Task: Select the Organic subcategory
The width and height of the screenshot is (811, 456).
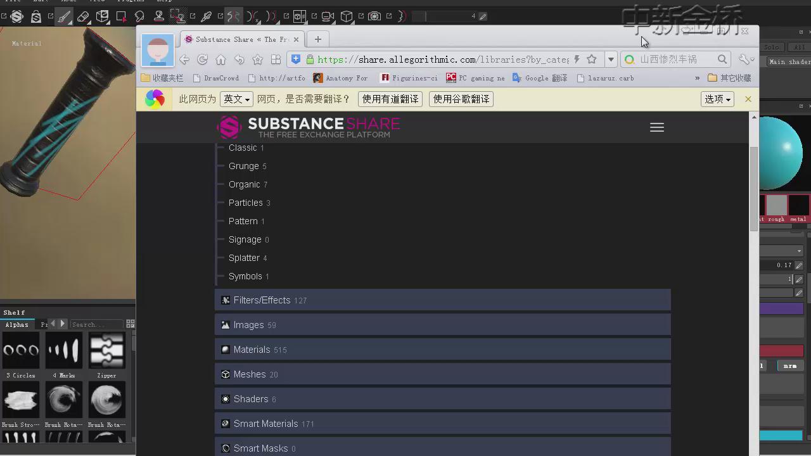Action: [x=245, y=184]
